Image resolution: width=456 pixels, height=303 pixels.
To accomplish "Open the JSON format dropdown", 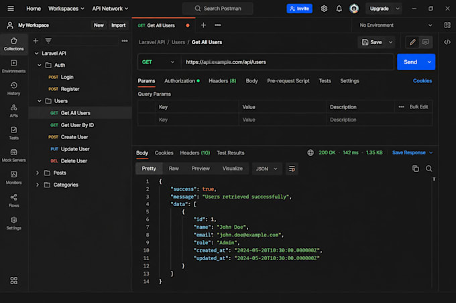I will [x=267, y=169].
